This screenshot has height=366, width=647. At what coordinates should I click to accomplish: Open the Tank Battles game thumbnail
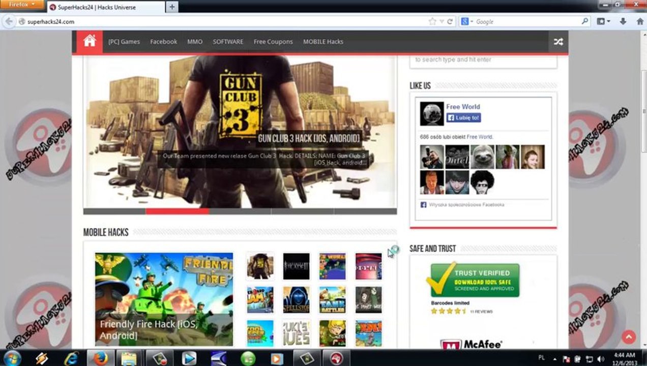point(333,300)
